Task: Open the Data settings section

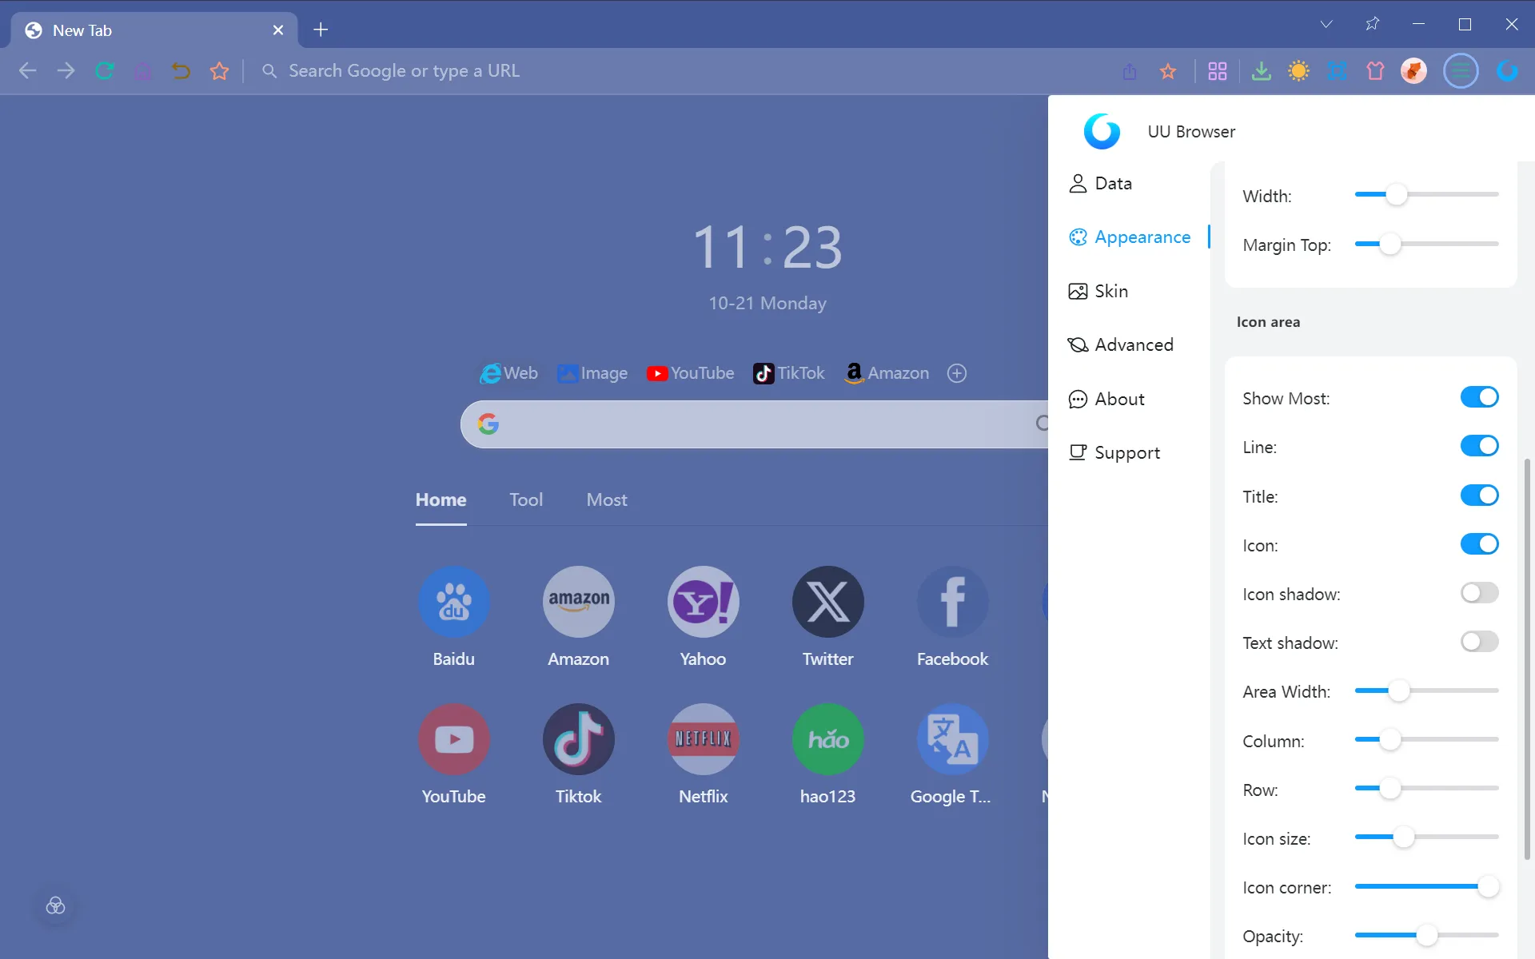Action: click(1101, 184)
